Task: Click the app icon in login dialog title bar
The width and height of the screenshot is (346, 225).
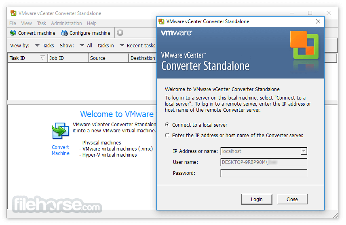Action: tap(161, 21)
